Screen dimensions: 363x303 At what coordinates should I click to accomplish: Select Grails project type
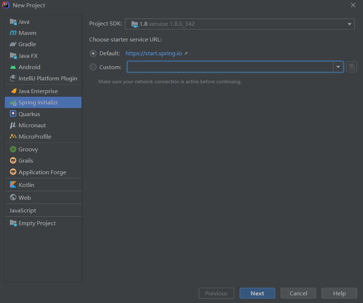tap(43, 160)
